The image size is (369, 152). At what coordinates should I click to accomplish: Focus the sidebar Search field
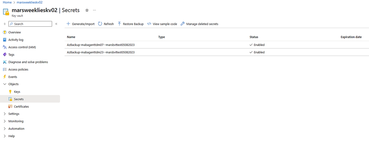click(30, 24)
